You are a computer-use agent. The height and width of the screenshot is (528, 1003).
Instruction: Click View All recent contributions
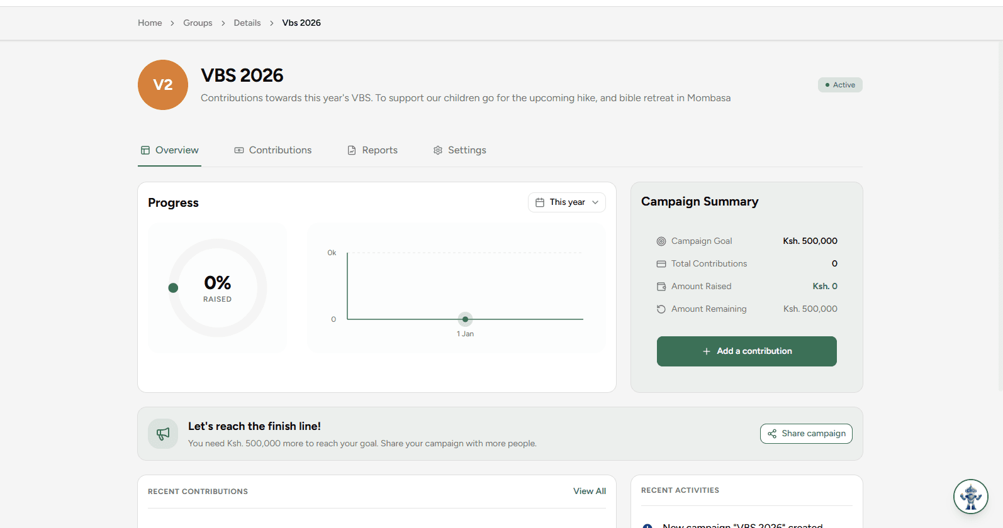(590, 492)
